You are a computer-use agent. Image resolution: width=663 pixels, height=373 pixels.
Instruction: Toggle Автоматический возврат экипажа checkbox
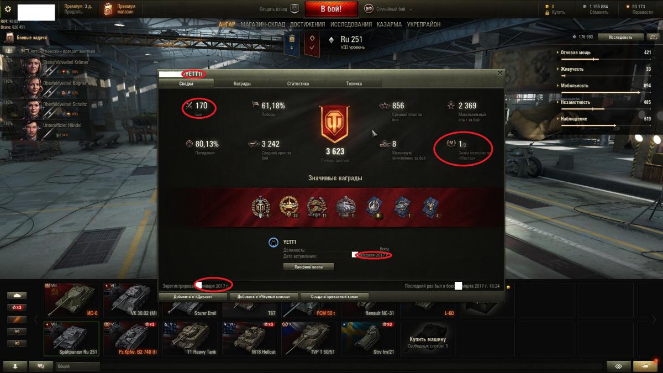(24, 50)
